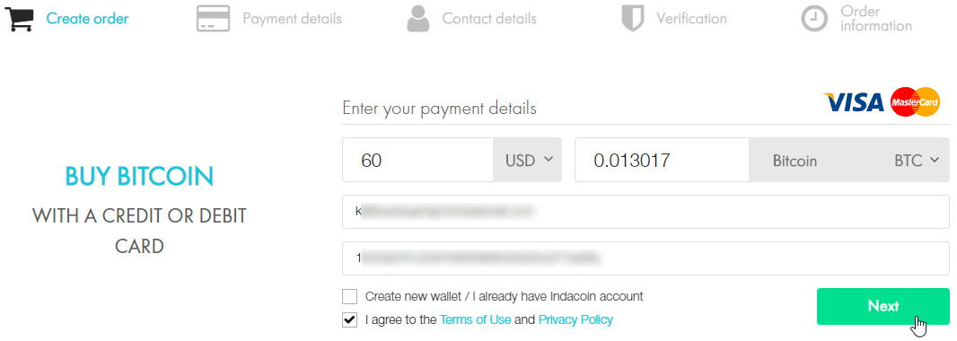Click the VISA logo
Image resolution: width=957 pixels, height=341 pixels.
[x=855, y=102]
